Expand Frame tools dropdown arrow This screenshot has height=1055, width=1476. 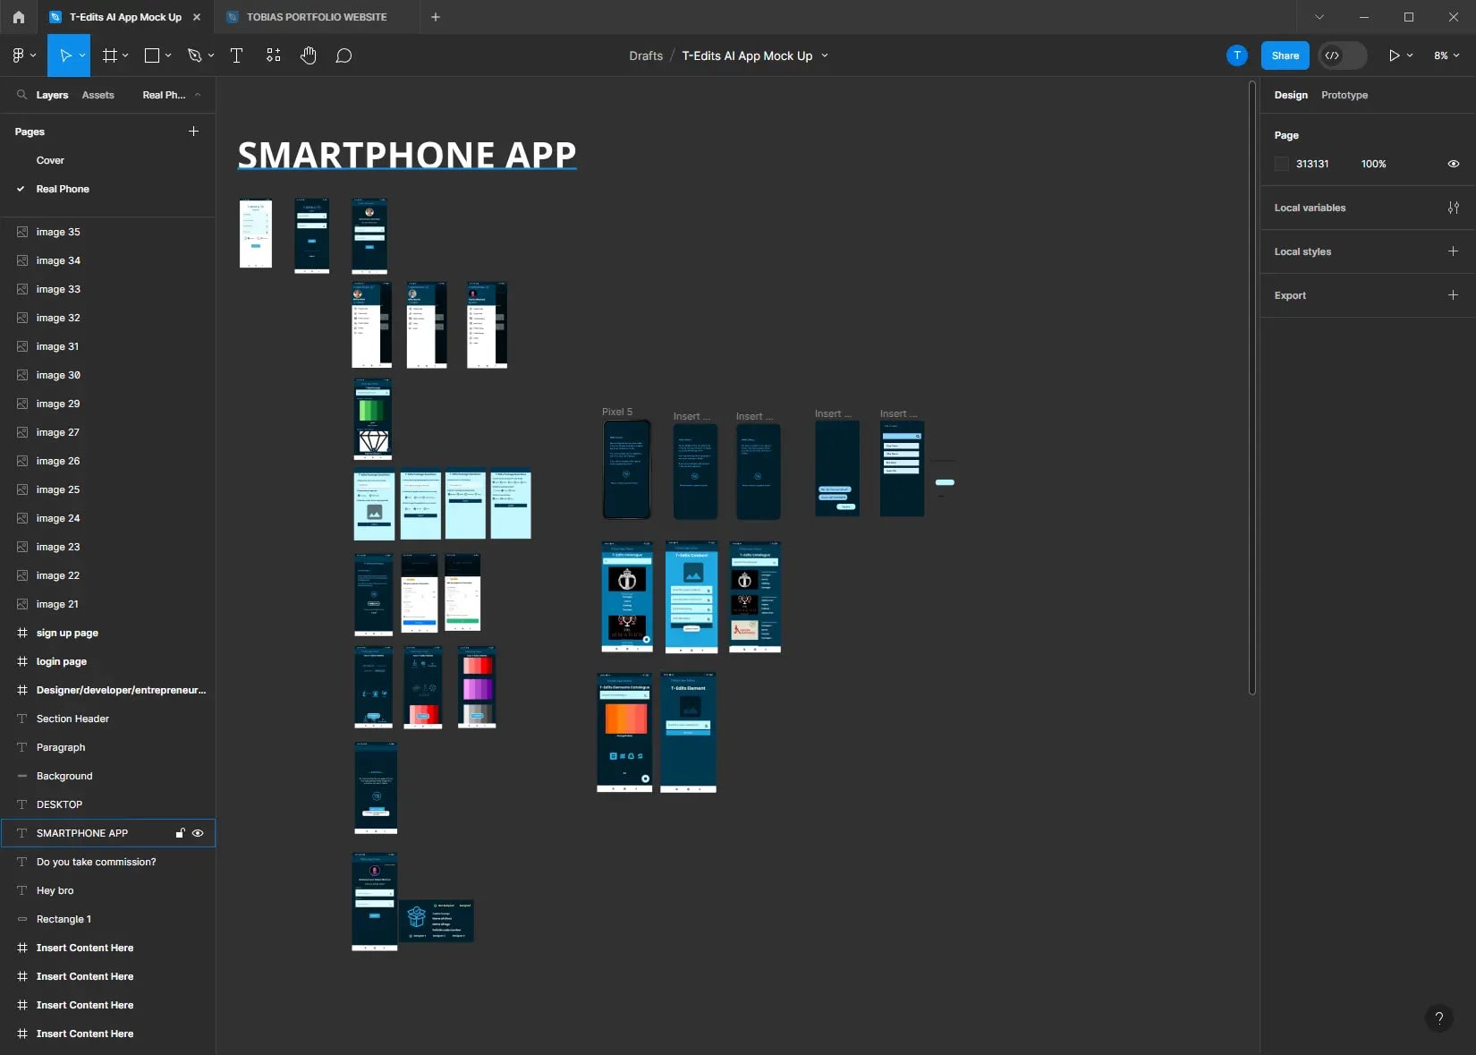[125, 55]
